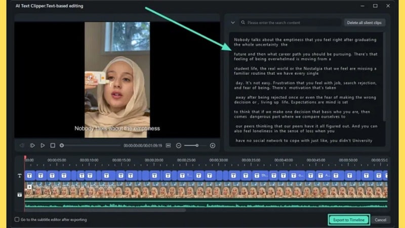This screenshot has height=228, width=405.
Task: Stop playback with the square icon
Action: [x=53, y=145]
